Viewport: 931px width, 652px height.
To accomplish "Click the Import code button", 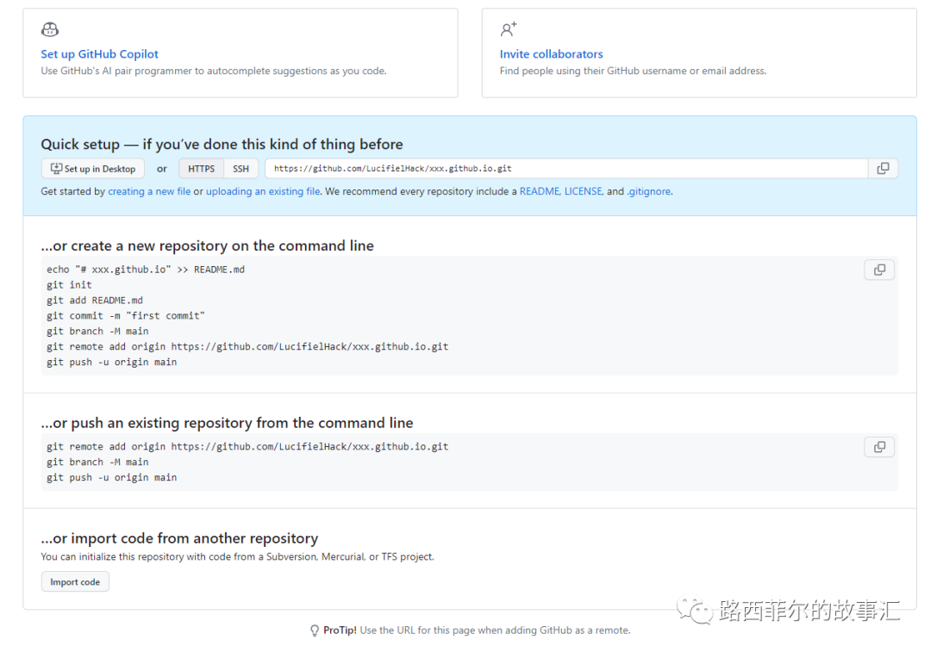I will pos(75,582).
